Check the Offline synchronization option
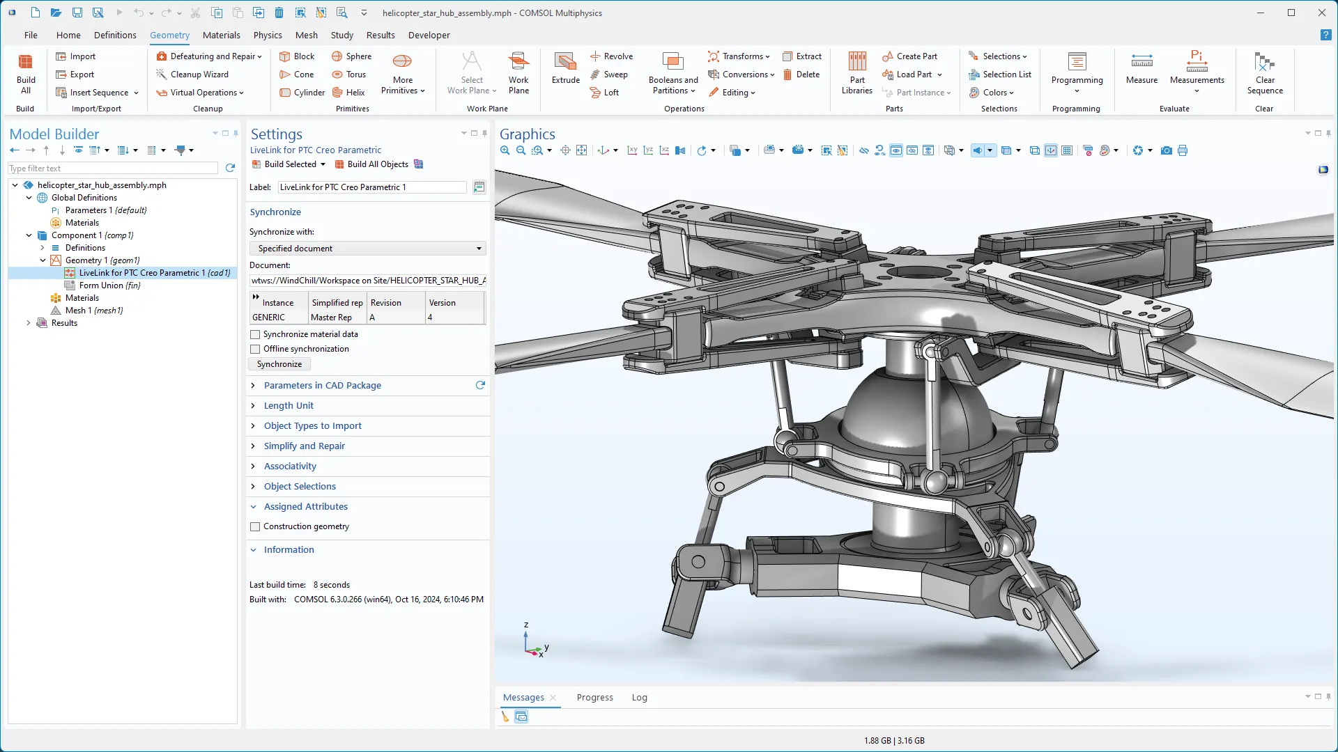Viewport: 1338px width, 752px height. pos(255,349)
